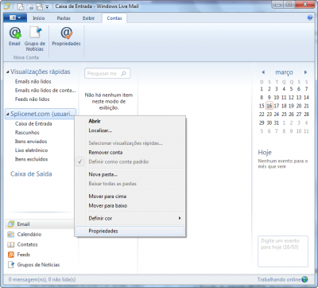Image resolution: width=318 pixels, height=288 pixels.
Task: Open Feeds não lidos view
Action: (33, 99)
